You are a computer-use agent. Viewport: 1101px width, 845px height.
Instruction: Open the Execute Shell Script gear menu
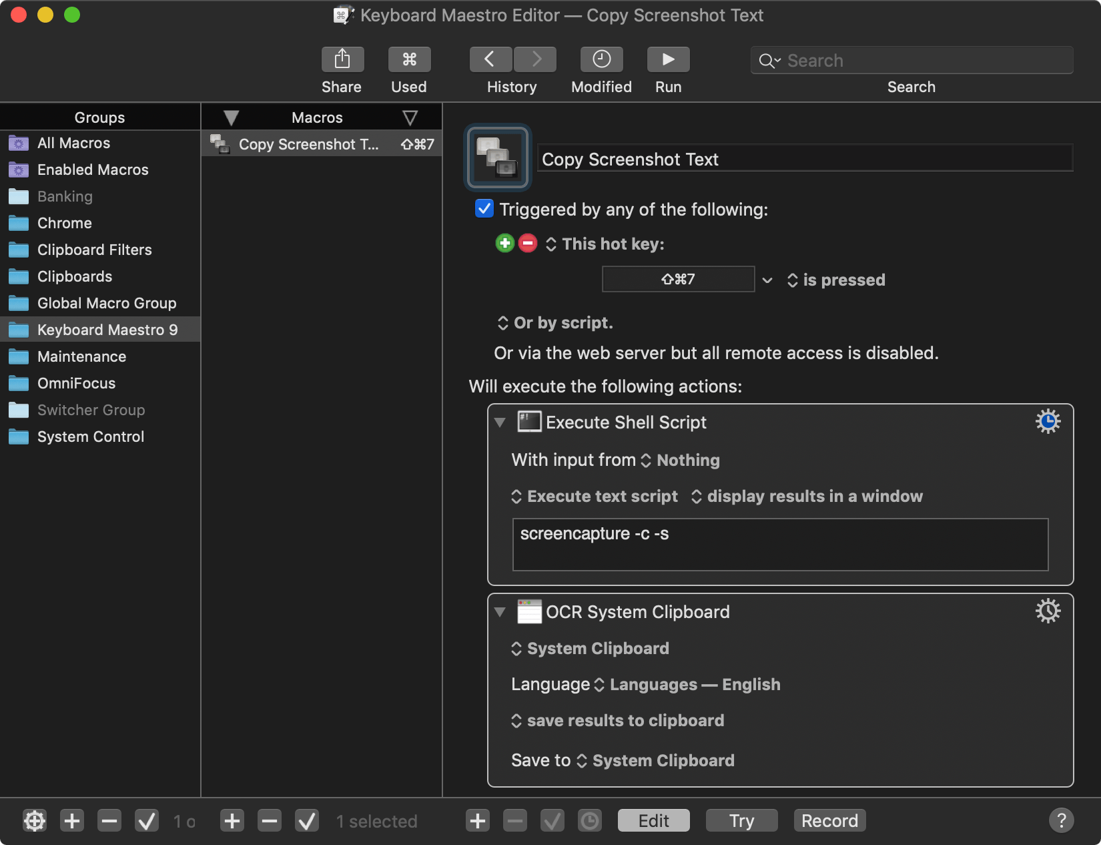click(x=1048, y=421)
